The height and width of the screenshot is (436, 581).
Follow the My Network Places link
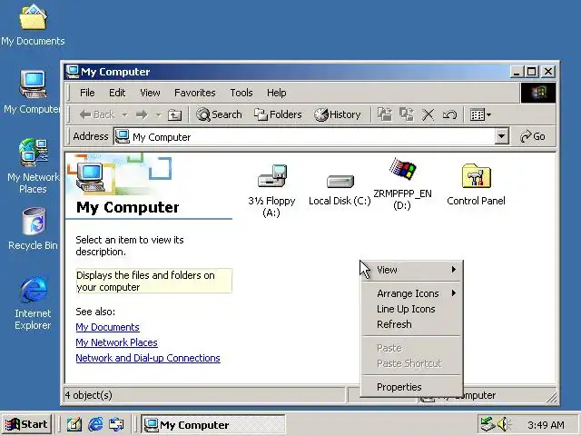[117, 342]
